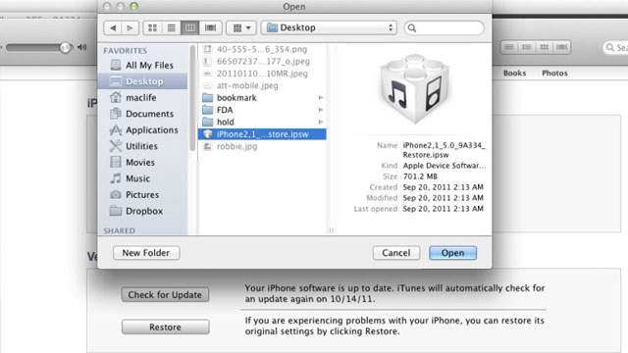The image size is (628, 353).
Task: Select file att-mobile.jpeg
Action: [262, 85]
